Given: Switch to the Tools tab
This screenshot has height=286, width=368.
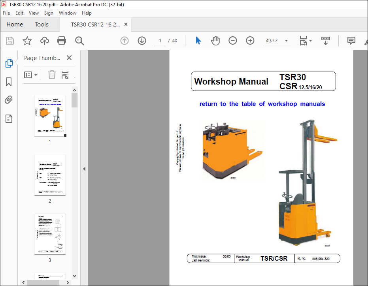Looking at the screenshot, I should tap(42, 24).
